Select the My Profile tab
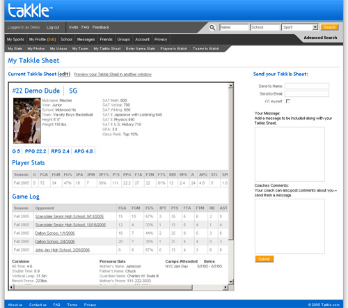 (38, 40)
